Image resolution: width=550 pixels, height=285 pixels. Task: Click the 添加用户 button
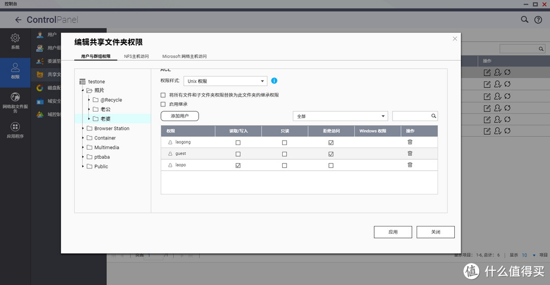(179, 116)
